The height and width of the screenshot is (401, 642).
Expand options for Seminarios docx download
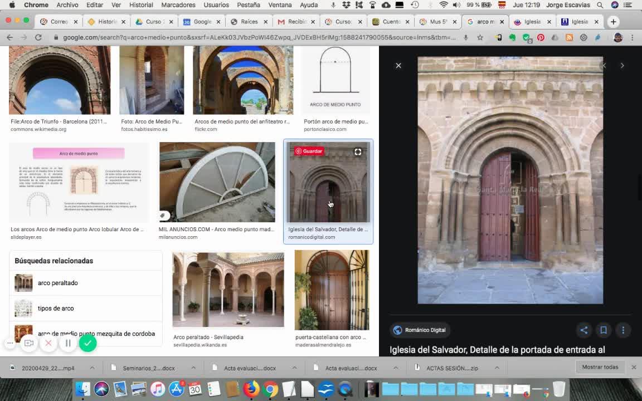tap(193, 368)
